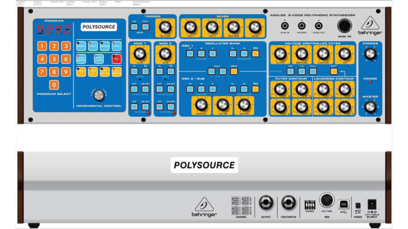Screen dimensions: 408x229
Task: Click the MIDI IN socket on the top panel
Action: (344, 26)
